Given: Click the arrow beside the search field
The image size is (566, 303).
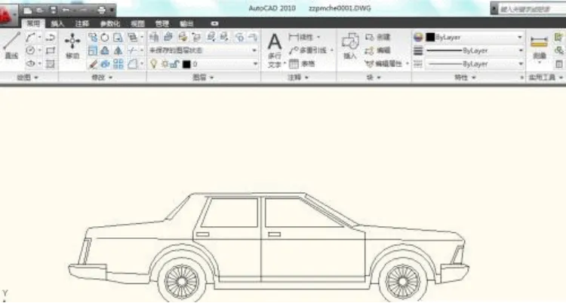Looking at the screenshot, I should [x=494, y=9].
